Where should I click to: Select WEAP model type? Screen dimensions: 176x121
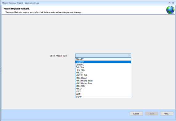point(103,97)
